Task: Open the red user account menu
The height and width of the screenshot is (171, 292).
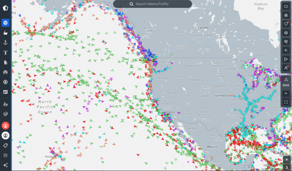Action: [5, 125]
